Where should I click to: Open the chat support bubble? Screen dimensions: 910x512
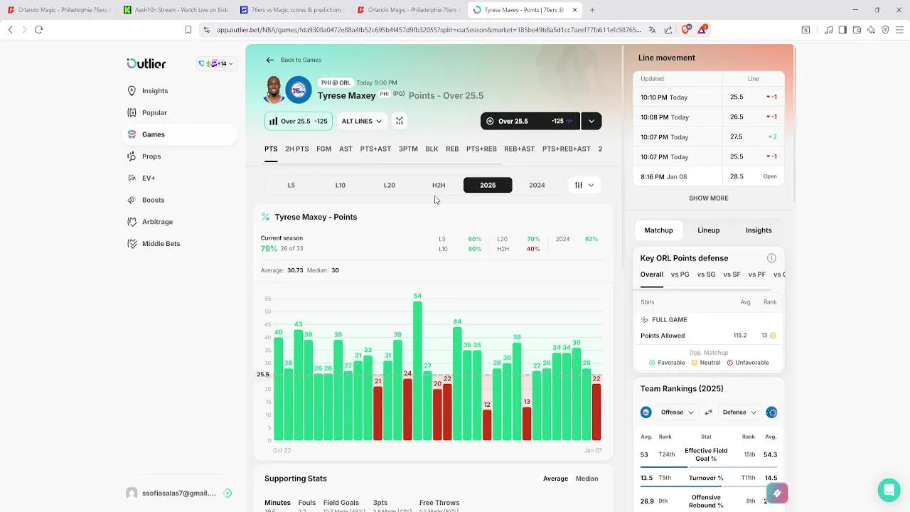click(889, 490)
